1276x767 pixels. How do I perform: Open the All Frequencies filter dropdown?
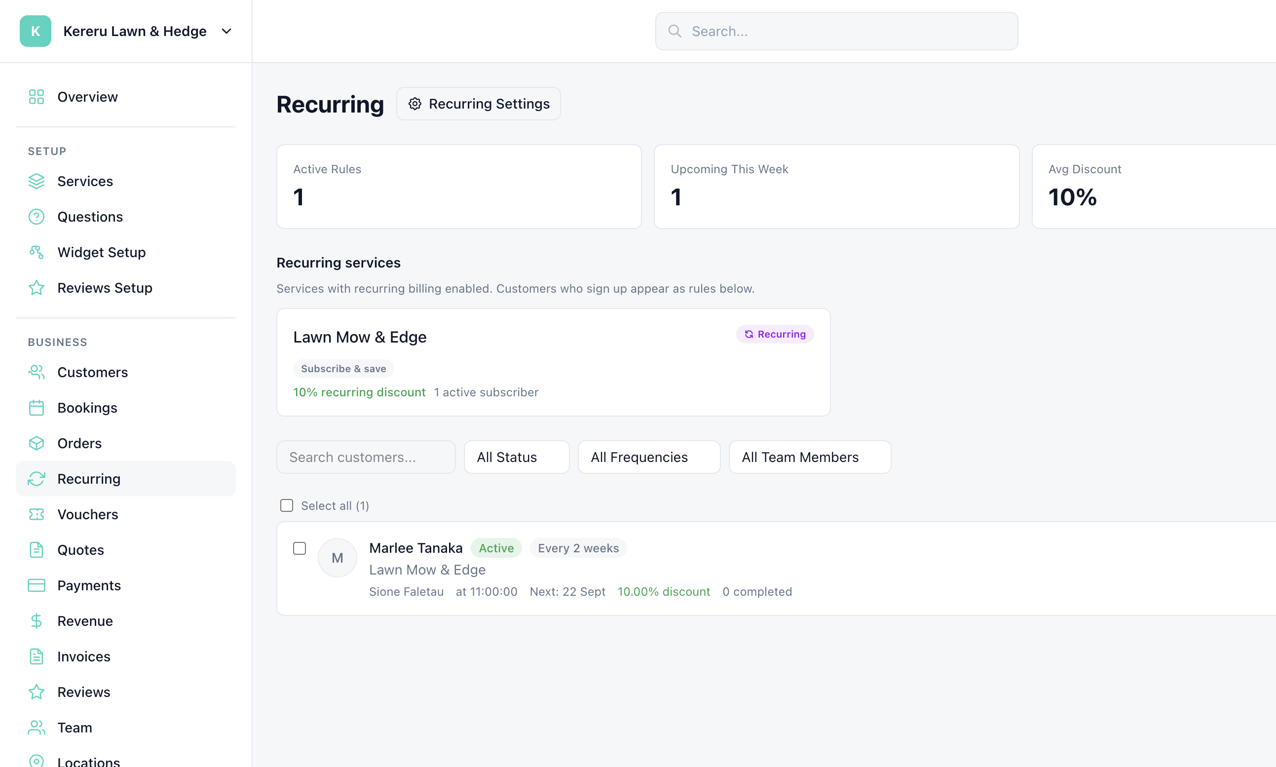(649, 457)
